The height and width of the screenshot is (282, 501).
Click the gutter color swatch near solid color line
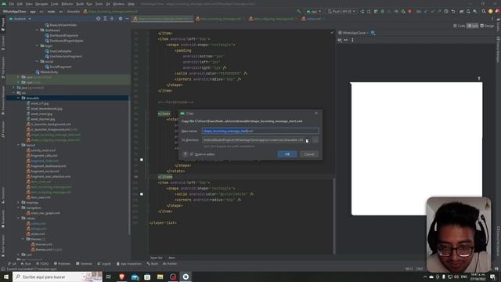click(142, 194)
